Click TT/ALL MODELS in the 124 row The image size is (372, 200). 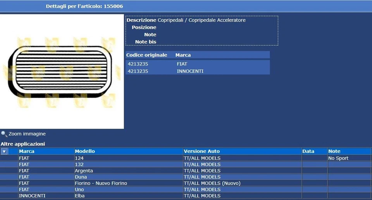pyautogui.click(x=202, y=158)
